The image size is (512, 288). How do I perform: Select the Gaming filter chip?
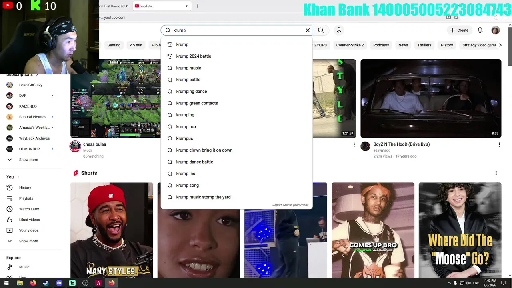114,45
